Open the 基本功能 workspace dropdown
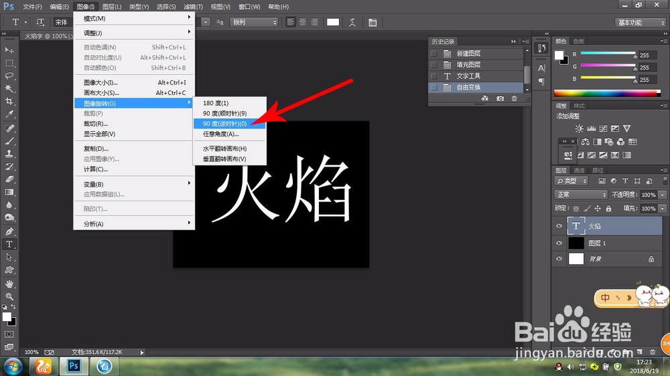The height and width of the screenshot is (376, 670). pos(641,23)
